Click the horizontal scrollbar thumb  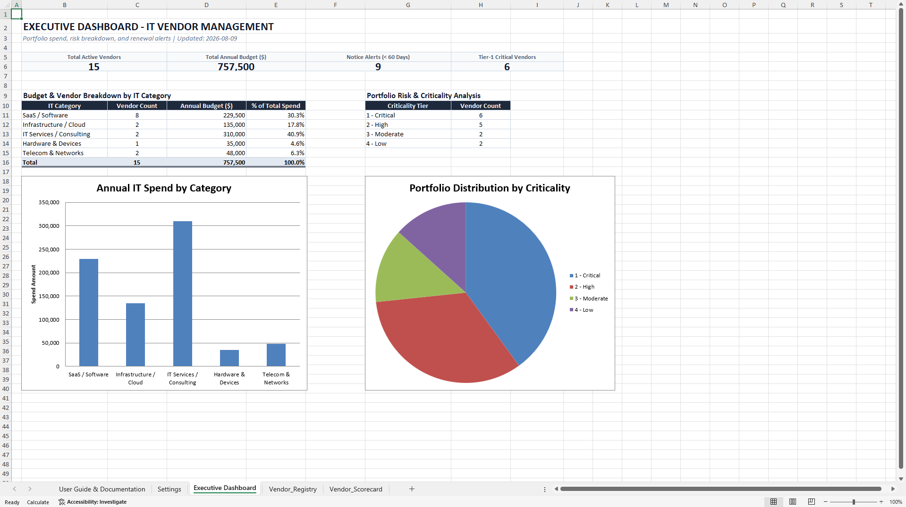point(721,489)
